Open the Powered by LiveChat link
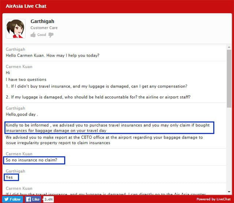This screenshot has height=203, width=234. pyautogui.click(x=214, y=199)
